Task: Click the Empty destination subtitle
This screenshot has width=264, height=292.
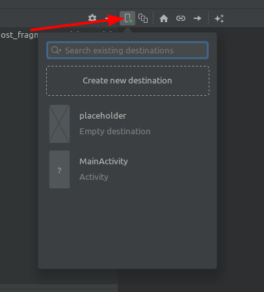Action: click(115, 132)
